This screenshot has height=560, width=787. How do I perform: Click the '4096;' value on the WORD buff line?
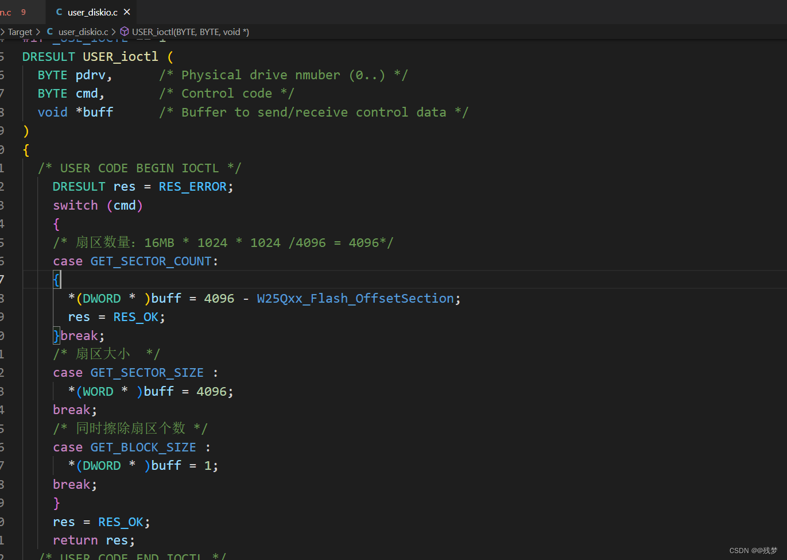pyautogui.click(x=215, y=392)
